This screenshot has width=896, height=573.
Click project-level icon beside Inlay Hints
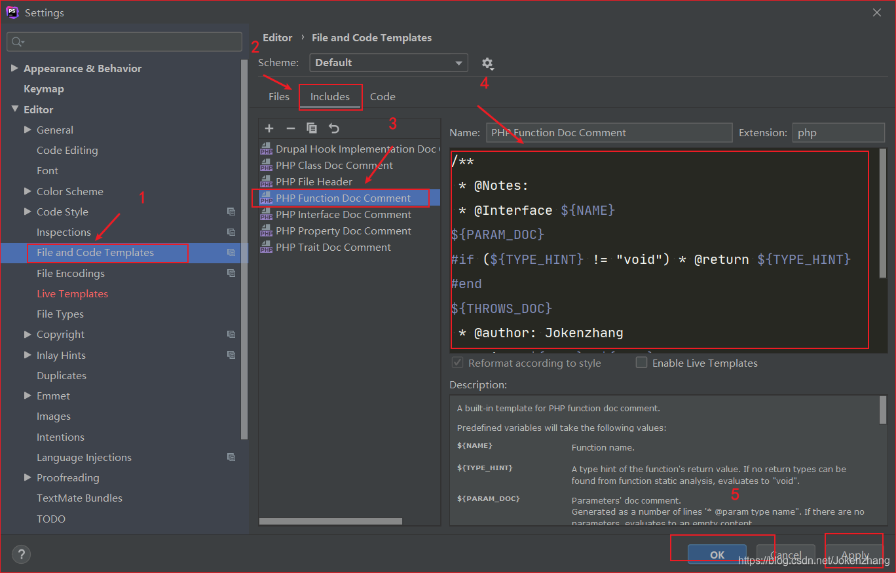231,355
